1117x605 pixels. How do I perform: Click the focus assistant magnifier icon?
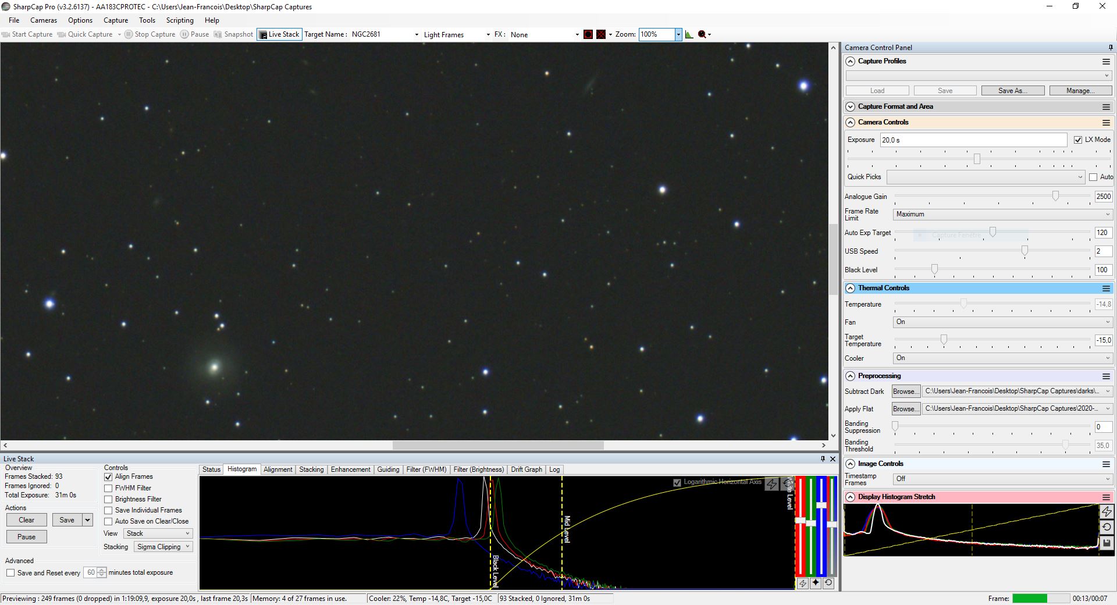[702, 34]
